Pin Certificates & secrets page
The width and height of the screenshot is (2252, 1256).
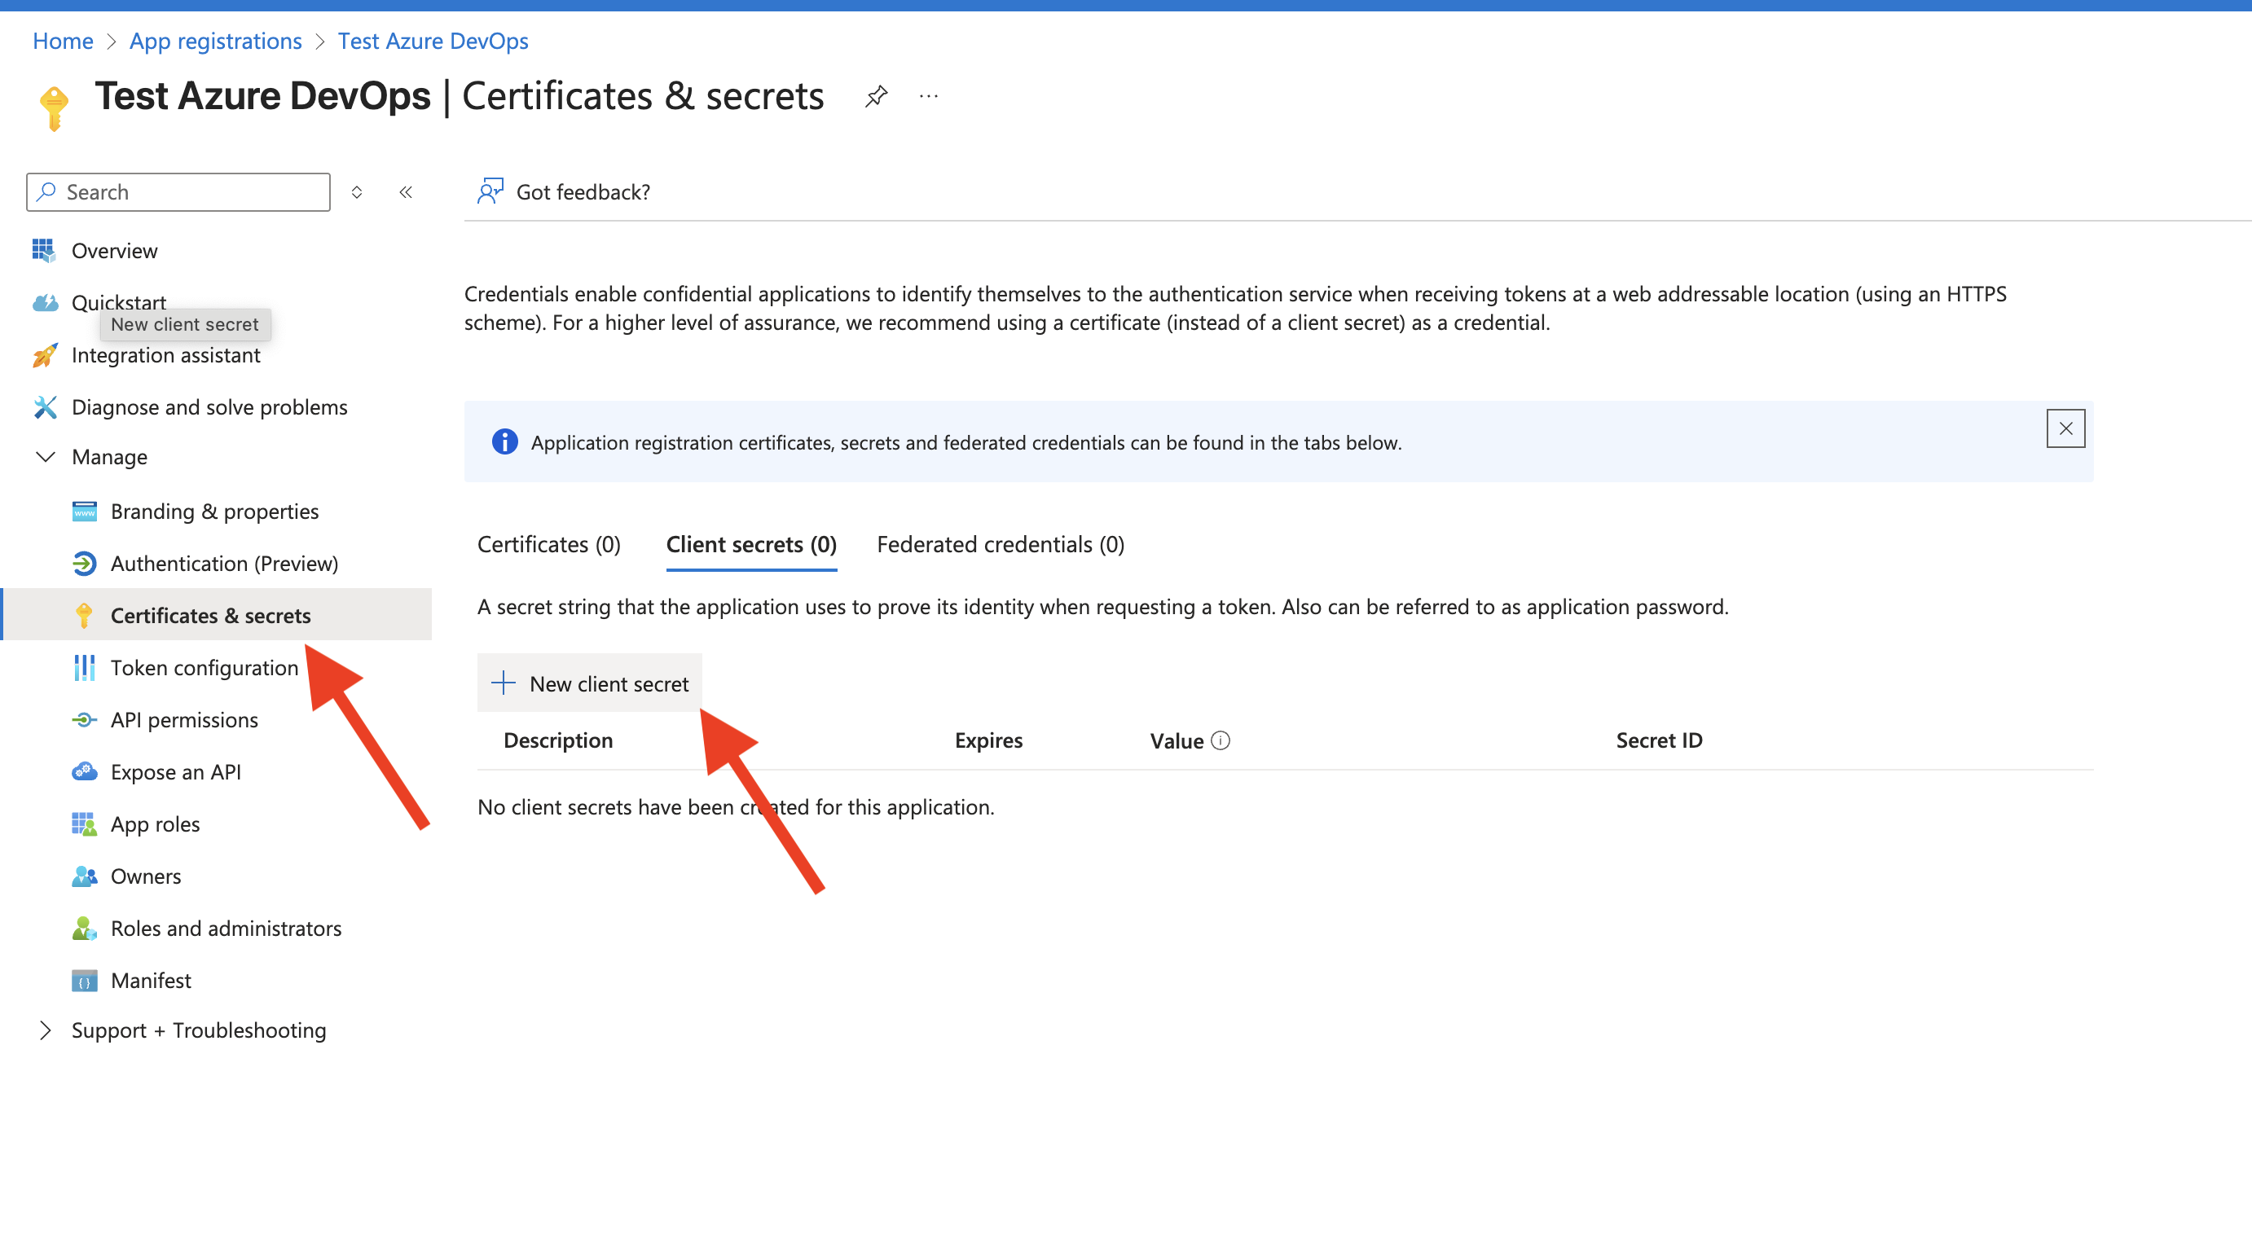(x=876, y=96)
